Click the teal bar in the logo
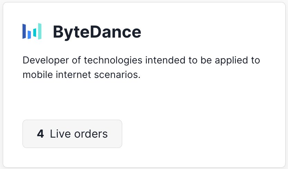288x169 pixels. tap(35, 33)
